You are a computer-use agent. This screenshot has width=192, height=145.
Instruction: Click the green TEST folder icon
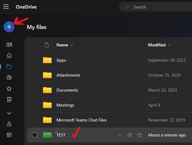47,135
